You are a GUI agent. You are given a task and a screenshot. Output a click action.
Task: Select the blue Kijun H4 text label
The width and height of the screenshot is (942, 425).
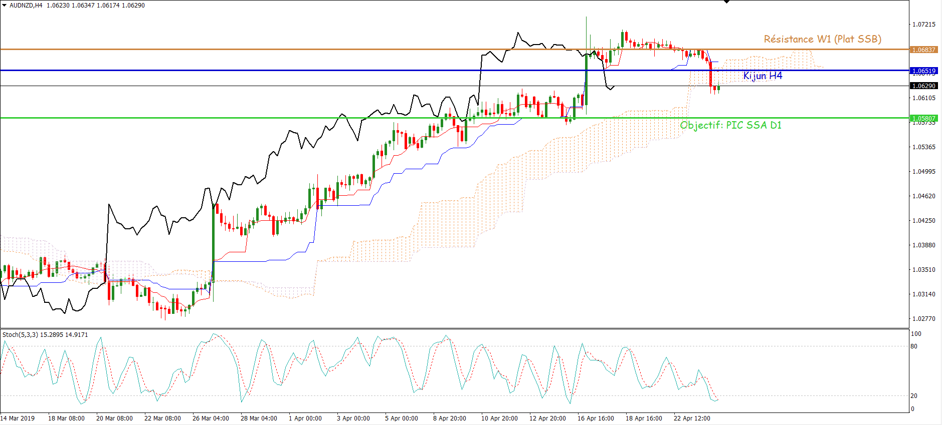pos(763,76)
